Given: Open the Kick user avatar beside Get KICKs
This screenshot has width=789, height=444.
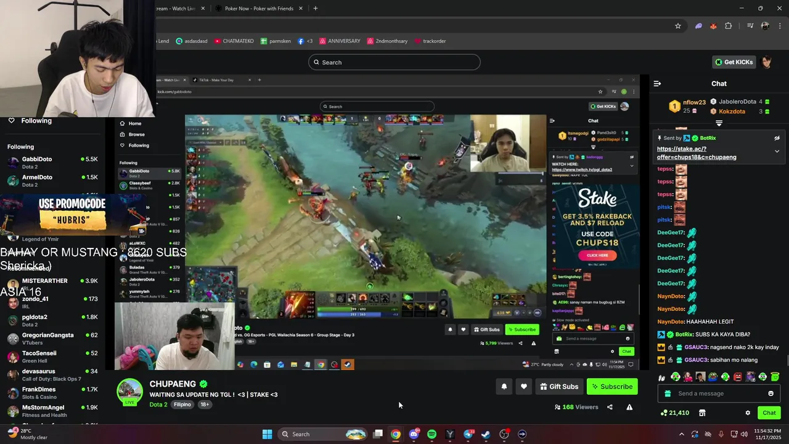Looking at the screenshot, I should 766,62.
